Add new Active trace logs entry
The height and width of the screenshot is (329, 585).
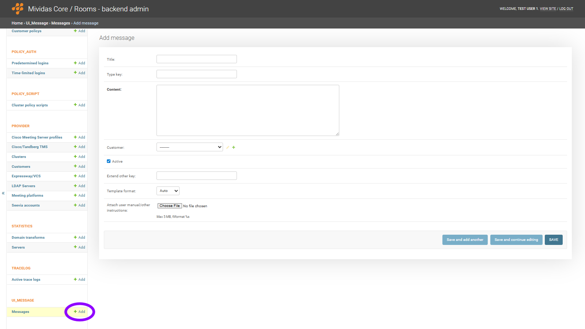tap(80, 280)
